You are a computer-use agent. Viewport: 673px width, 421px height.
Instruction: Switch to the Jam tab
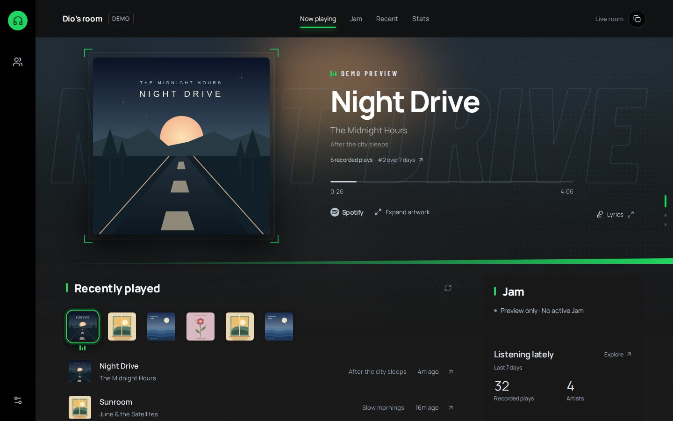tap(356, 19)
